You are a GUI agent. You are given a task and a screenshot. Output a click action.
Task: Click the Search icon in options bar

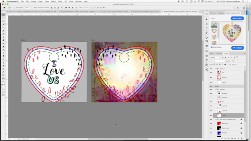pos(235,8)
